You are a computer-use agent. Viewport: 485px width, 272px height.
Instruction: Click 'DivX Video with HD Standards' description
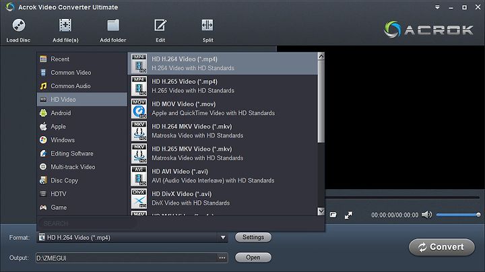[x=191, y=203]
